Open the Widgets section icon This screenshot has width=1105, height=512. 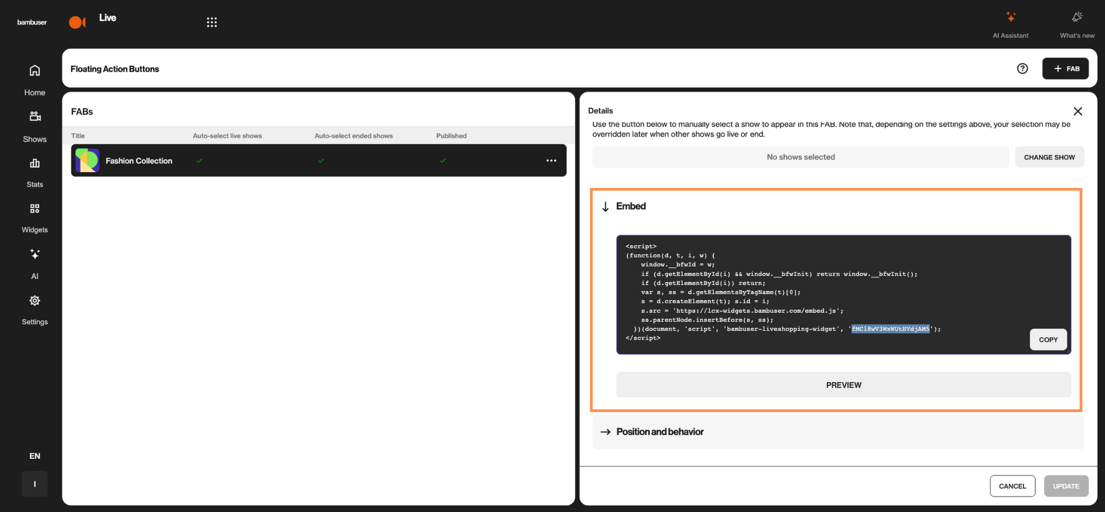35,208
